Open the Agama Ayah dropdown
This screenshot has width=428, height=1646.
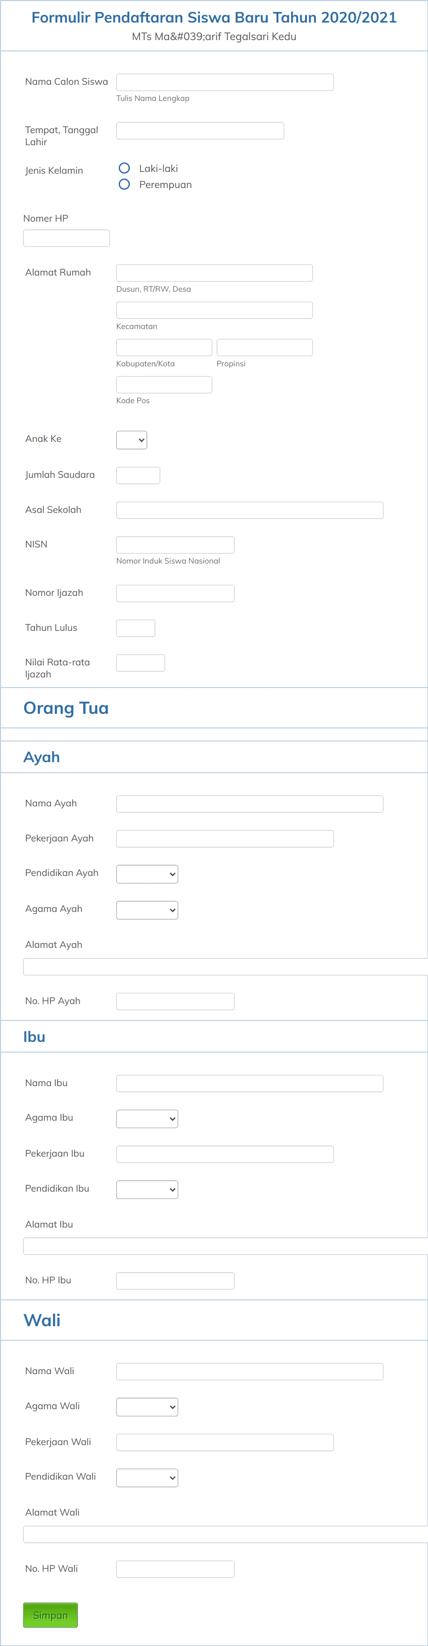point(147,910)
